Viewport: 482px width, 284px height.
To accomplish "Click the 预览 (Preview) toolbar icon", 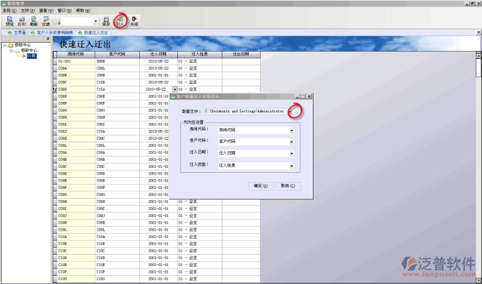I will click(x=9, y=21).
